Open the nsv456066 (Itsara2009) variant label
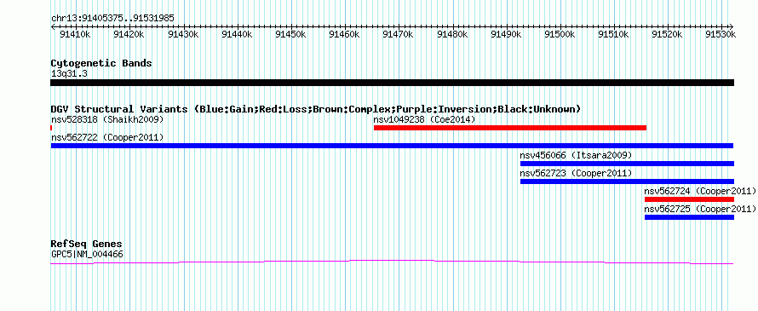Viewport: 758px width, 311px height. pyautogui.click(x=576, y=155)
